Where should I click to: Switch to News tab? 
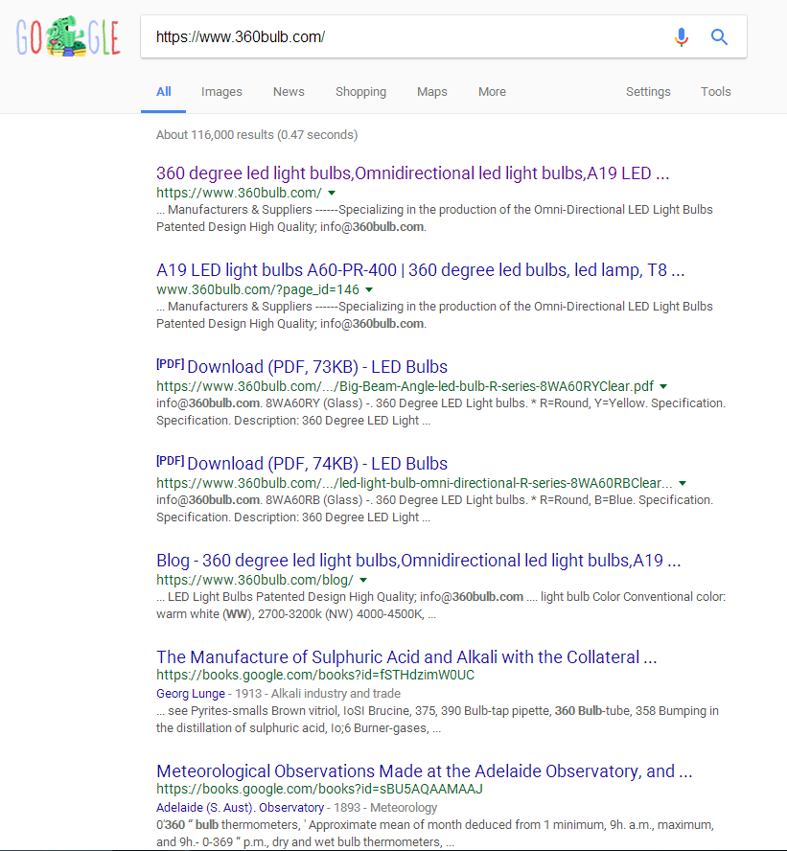click(x=289, y=92)
